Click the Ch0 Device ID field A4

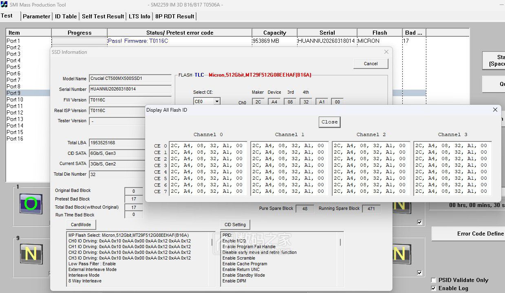click(274, 102)
